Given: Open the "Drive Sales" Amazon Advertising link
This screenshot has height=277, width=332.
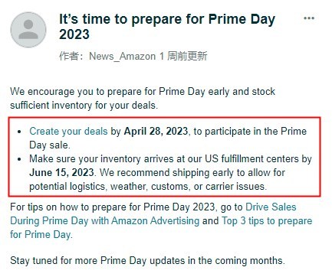Looking at the screenshot, I should point(271,207).
